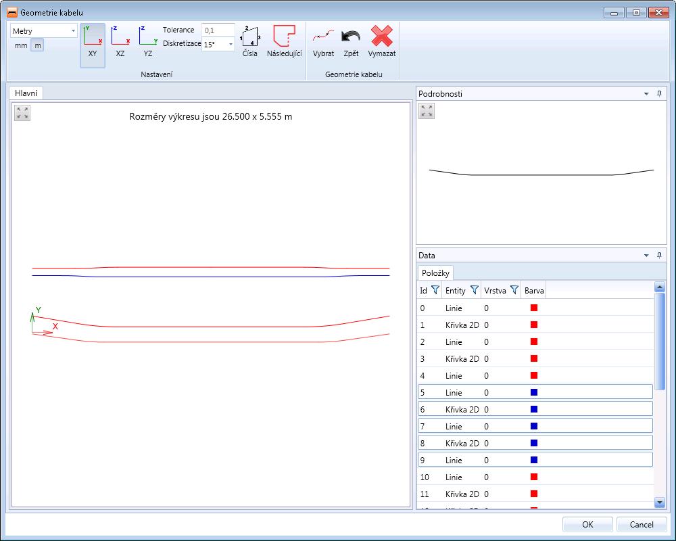Switch units to m
The width and height of the screenshot is (676, 541).
pyautogui.click(x=37, y=45)
